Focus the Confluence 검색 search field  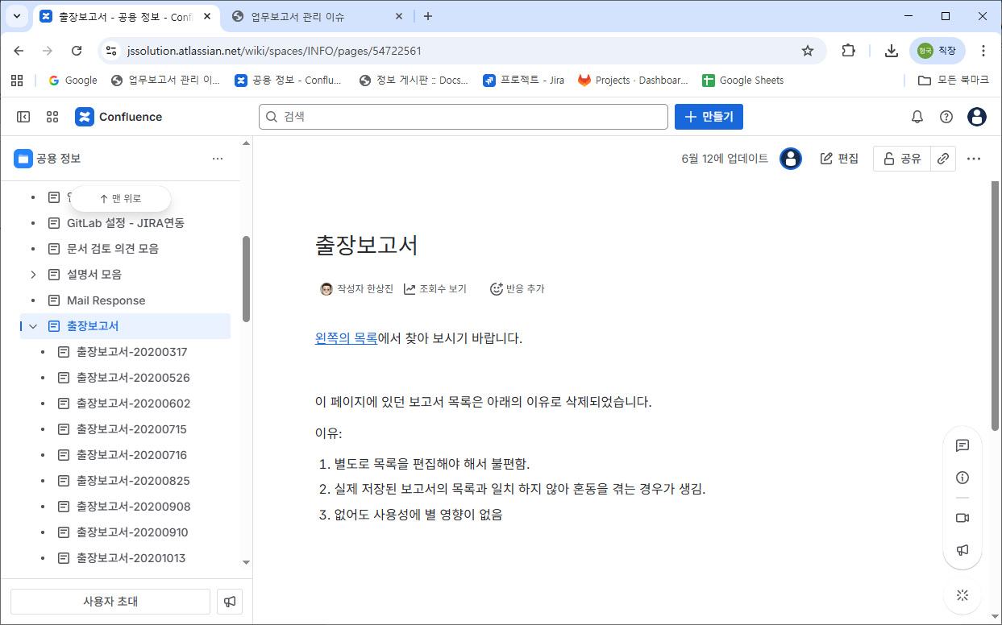[x=464, y=117]
